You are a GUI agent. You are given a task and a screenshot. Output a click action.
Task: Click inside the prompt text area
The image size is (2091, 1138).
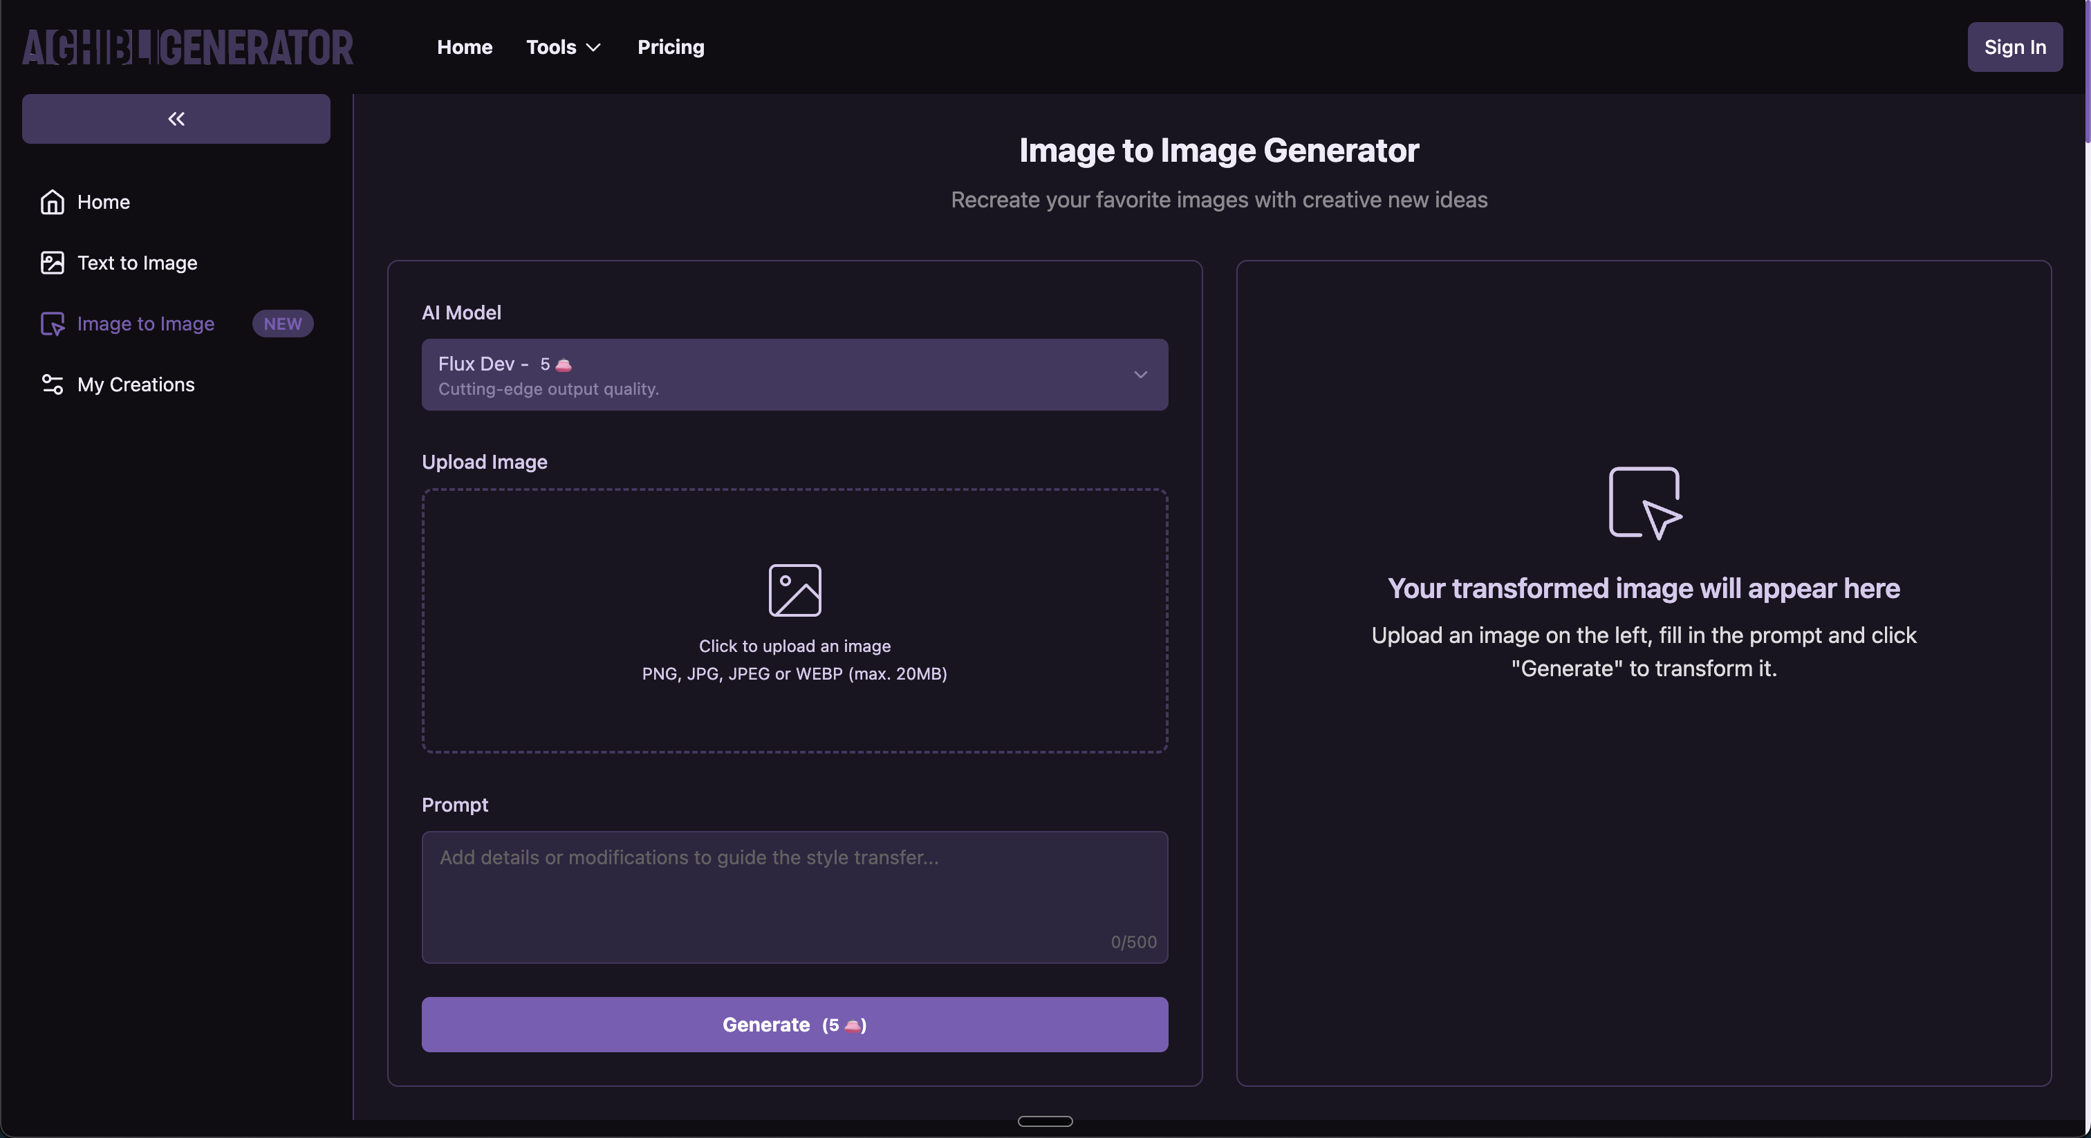(x=794, y=897)
